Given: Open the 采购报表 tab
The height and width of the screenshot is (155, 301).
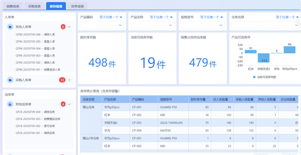Looking at the screenshot, I should [34, 6].
